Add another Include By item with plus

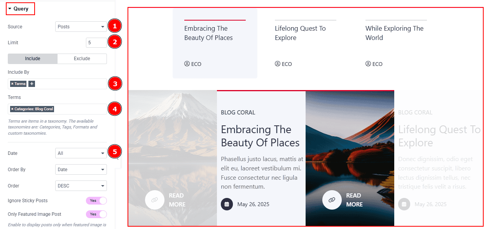[31, 84]
